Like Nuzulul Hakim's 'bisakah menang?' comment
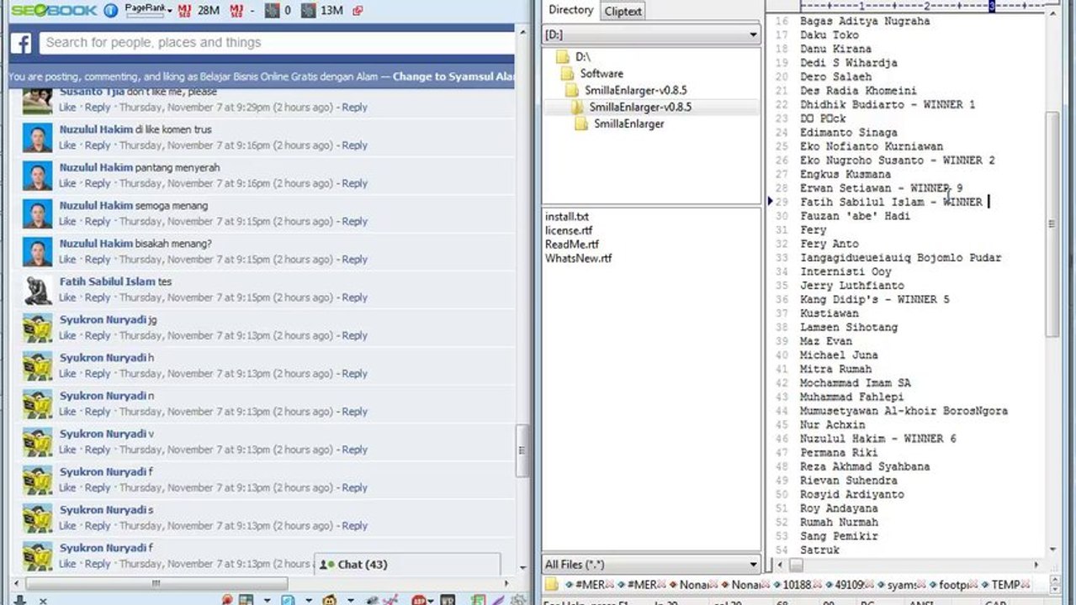1076x605 pixels. [x=67, y=259]
